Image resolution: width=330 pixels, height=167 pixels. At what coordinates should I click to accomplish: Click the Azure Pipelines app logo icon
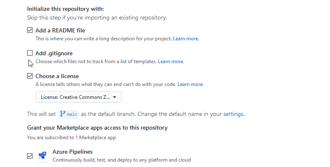click(42, 156)
